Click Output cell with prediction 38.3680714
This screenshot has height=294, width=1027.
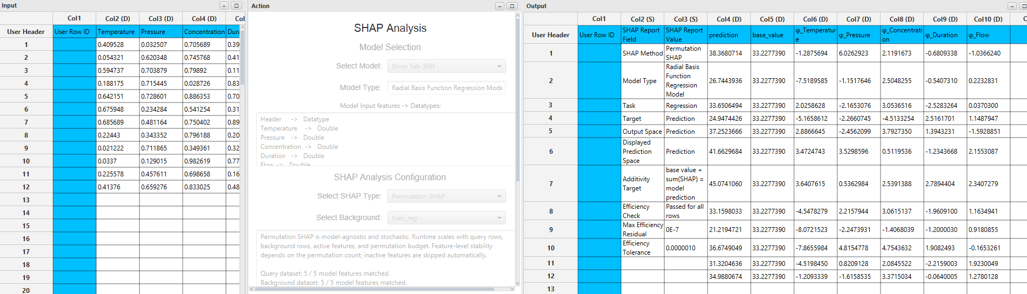tap(729, 53)
